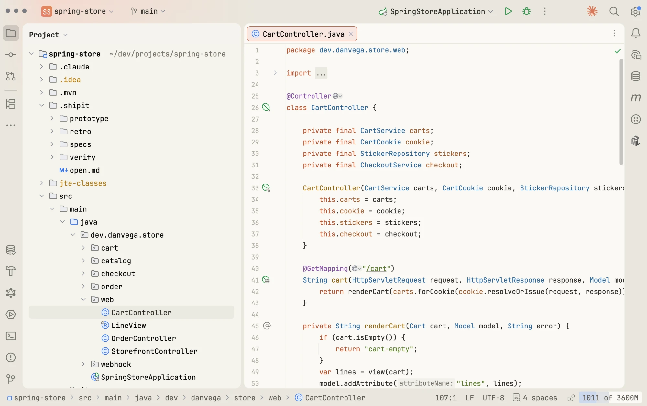The width and height of the screenshot is (647, 406).
Task: Run SpringStoreApplication with the play button
Action: (x=508, y=11)
